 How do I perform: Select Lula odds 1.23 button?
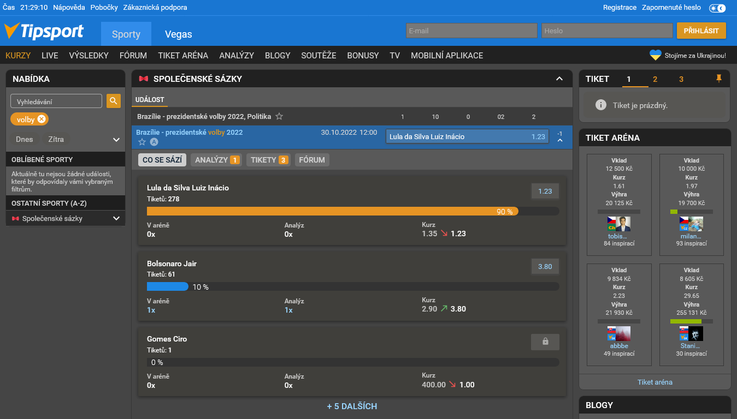545,191
